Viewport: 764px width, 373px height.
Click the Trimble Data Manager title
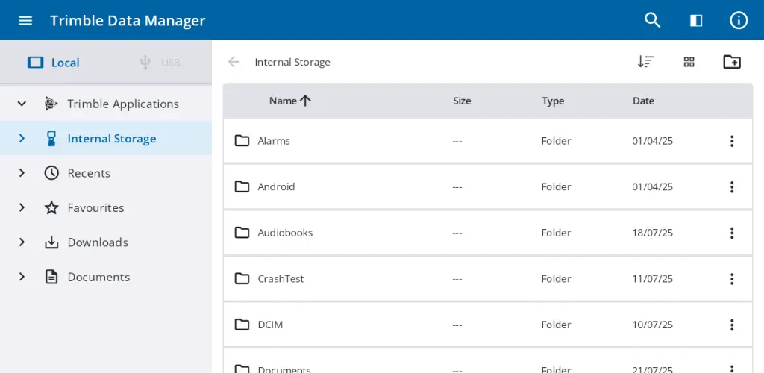tap(128, 20)
